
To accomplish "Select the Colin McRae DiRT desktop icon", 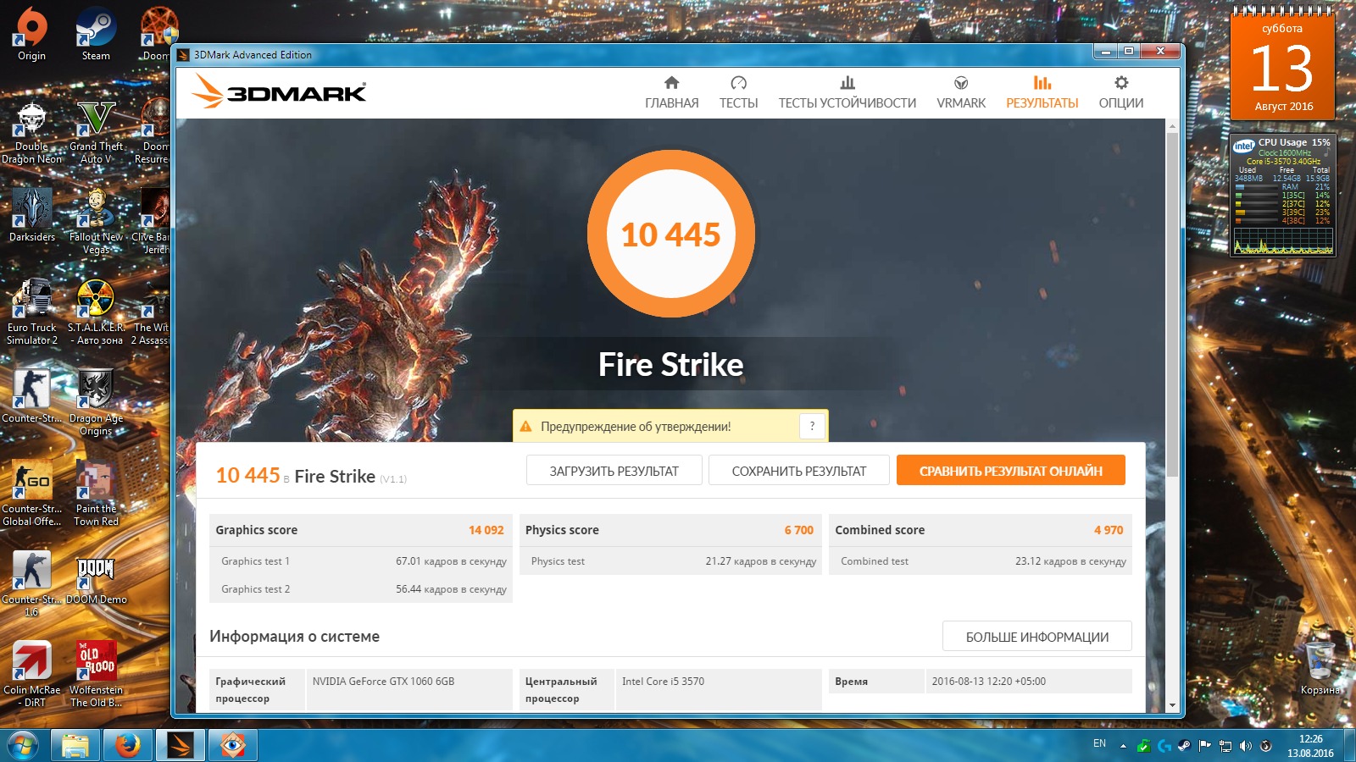I will (x=31, y=675).
